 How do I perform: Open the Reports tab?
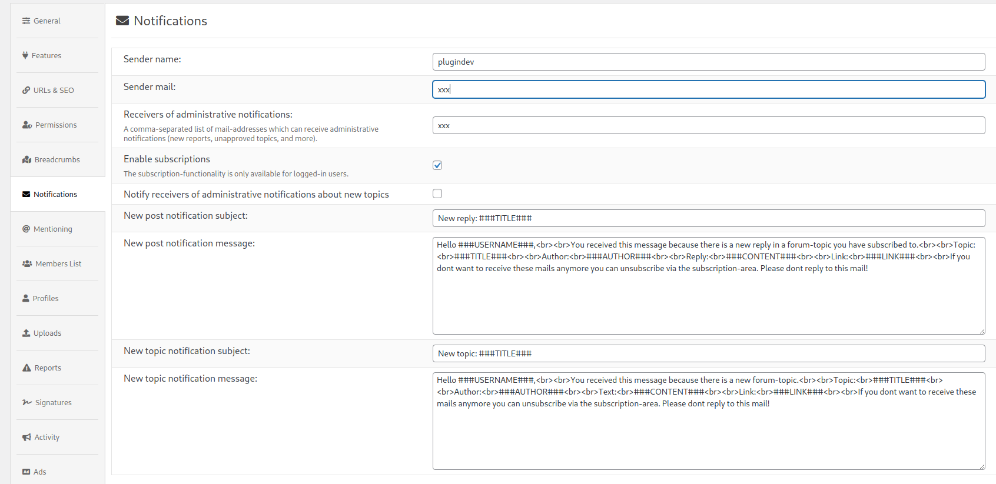[58, 368]
